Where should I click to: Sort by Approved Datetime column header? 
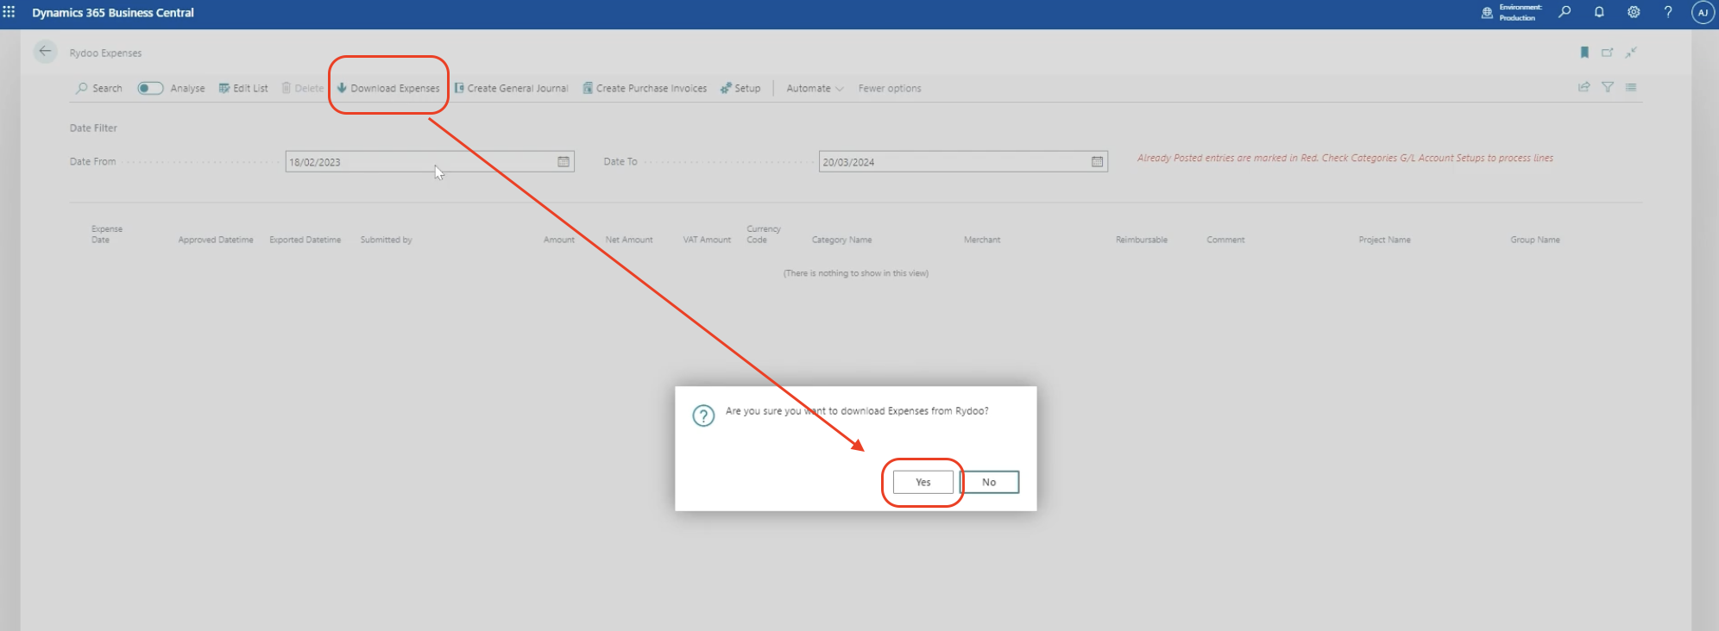216,240
